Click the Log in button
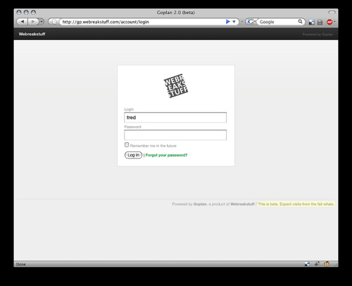This screenshot has height=286, width=352. click(133, 155)
